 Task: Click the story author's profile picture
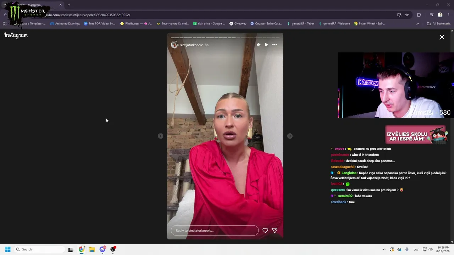click(x=175, y=45)
